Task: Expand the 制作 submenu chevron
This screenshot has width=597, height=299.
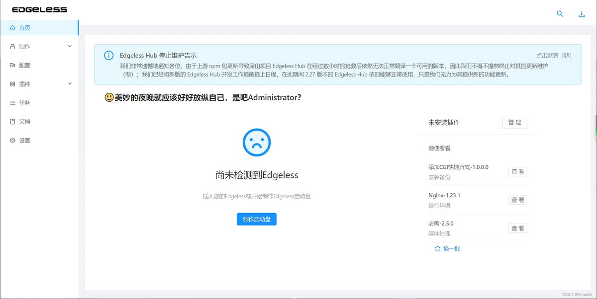Action: (70, 46)
